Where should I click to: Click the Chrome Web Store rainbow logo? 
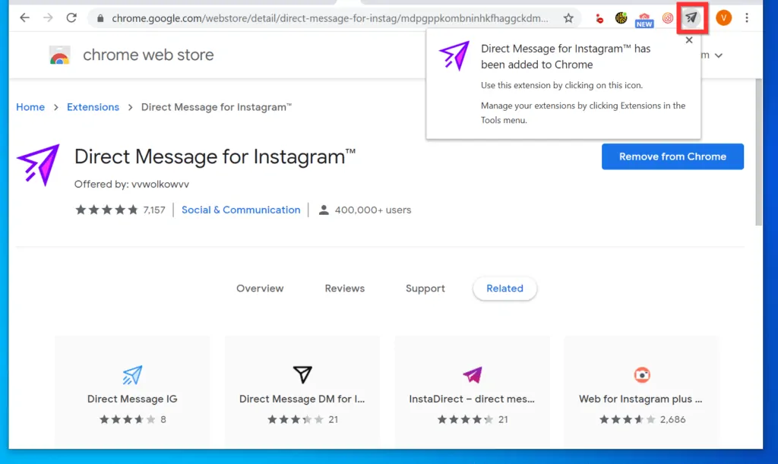pos(59,55)
